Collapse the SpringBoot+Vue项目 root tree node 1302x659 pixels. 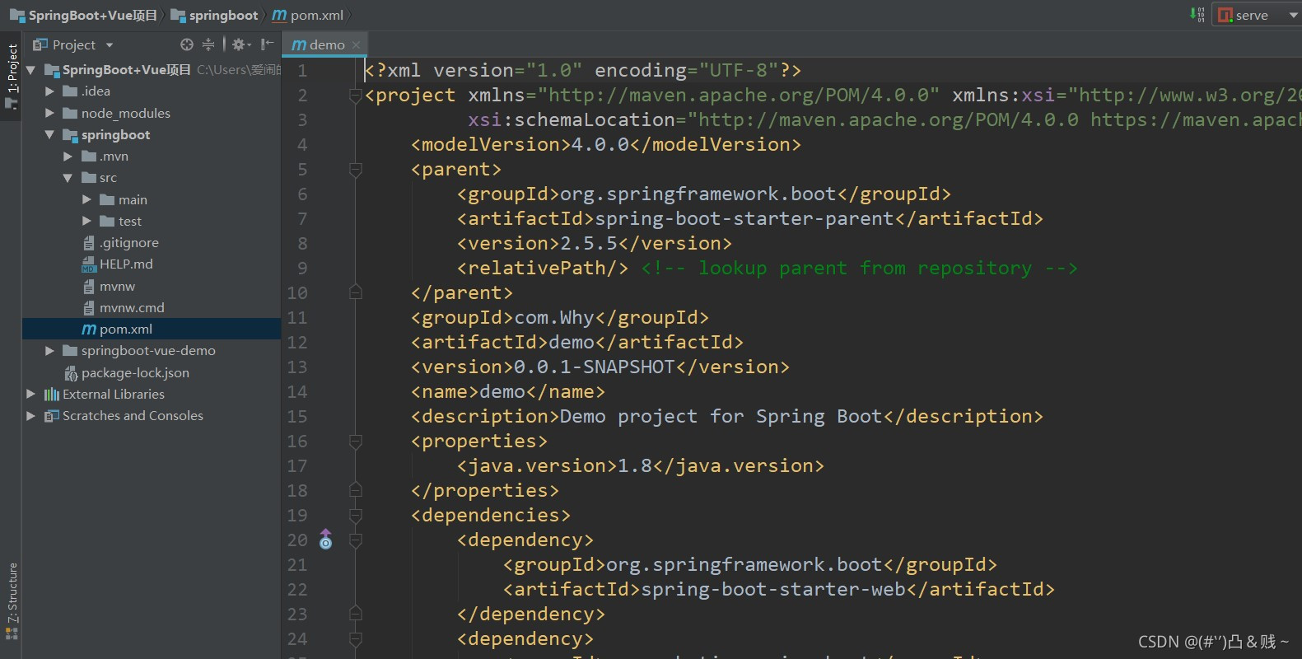click(31, 70)
